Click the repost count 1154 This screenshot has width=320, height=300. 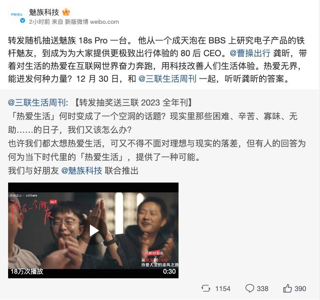pyautogui.click(x=223, y=289)
